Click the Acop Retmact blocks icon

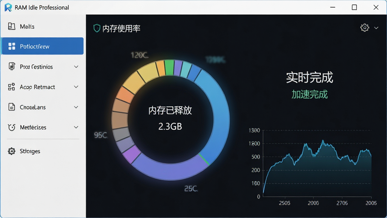[x=12, y=87]
